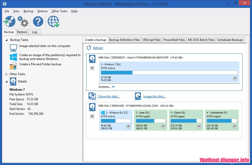
Task: Click the Macrium Reflect title bar logo
Action: pyautogui.click(x=5, y=4)
